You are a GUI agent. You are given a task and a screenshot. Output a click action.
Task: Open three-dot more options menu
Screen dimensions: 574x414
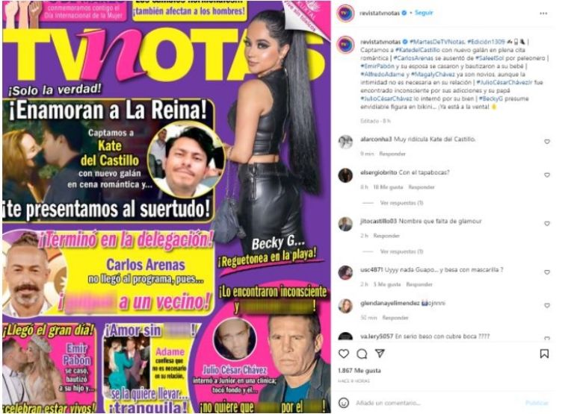click(543, 13)
